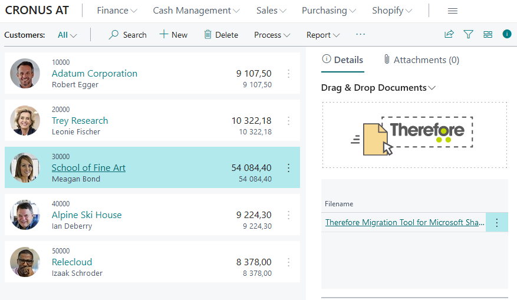Open the Customers All view dropdown
The height and width of the screenshot is (300, 517).
(67, 35)
